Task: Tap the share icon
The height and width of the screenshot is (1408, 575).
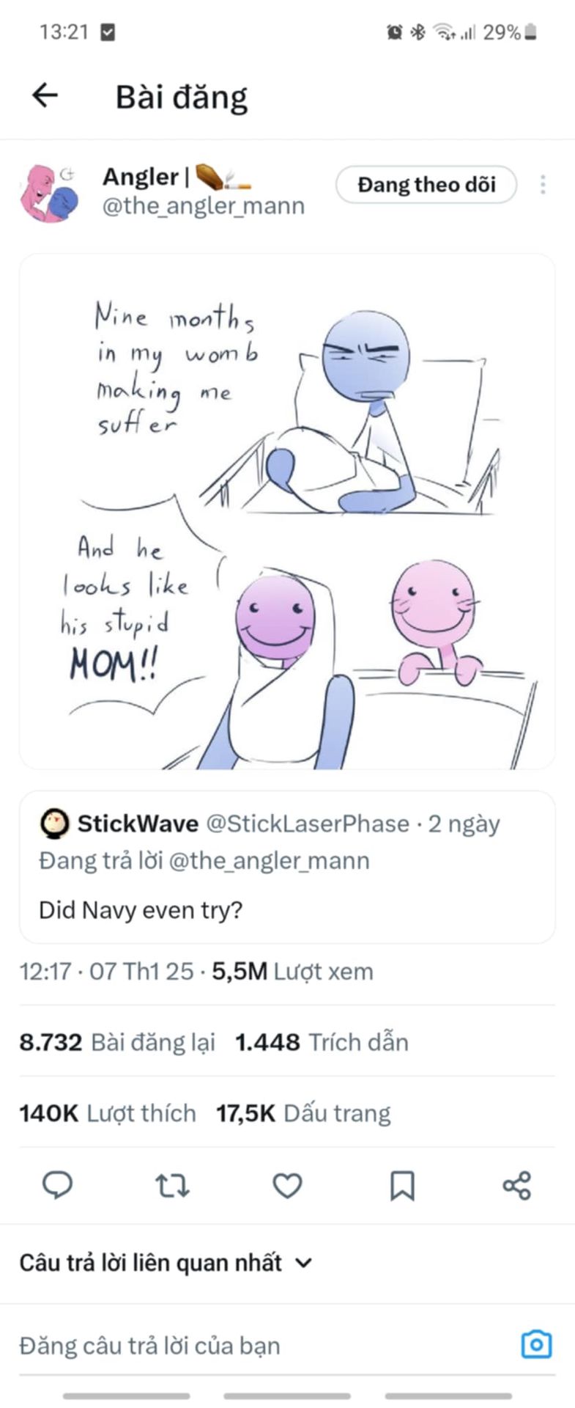Action: [516, 1185]
